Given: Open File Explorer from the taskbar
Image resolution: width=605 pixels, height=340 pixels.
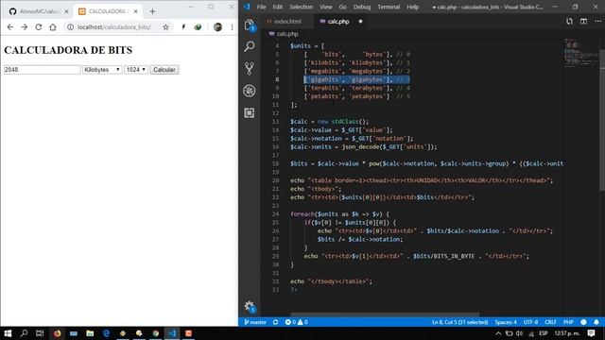Looking at the screenshot, I should pyautogui.click(x=90, y=333).
